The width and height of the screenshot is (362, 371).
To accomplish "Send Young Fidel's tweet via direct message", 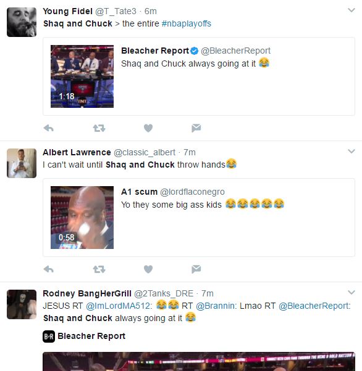I will pos(196,128).
